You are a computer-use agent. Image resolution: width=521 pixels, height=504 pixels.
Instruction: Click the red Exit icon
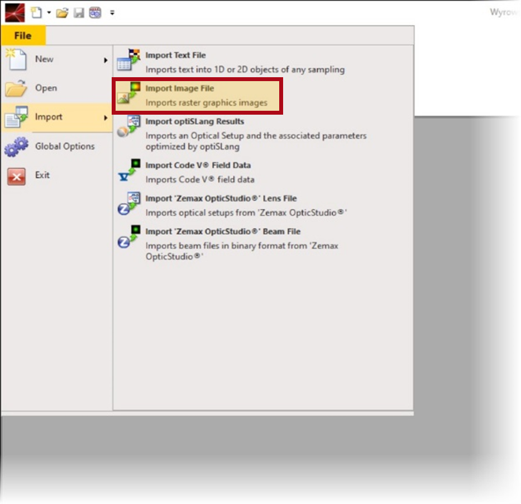pyautogui.click(x=17, y=176)
